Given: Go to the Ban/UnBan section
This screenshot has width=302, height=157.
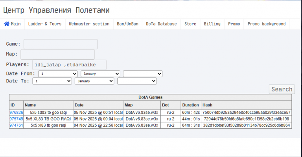Looking at the screenshot, I should pyautogui.click(x=127, y=24).
